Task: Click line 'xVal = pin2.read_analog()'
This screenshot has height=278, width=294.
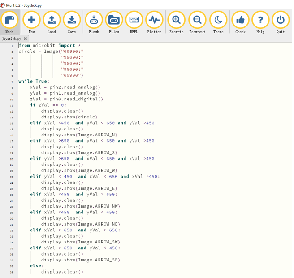Action: [65, 87]
